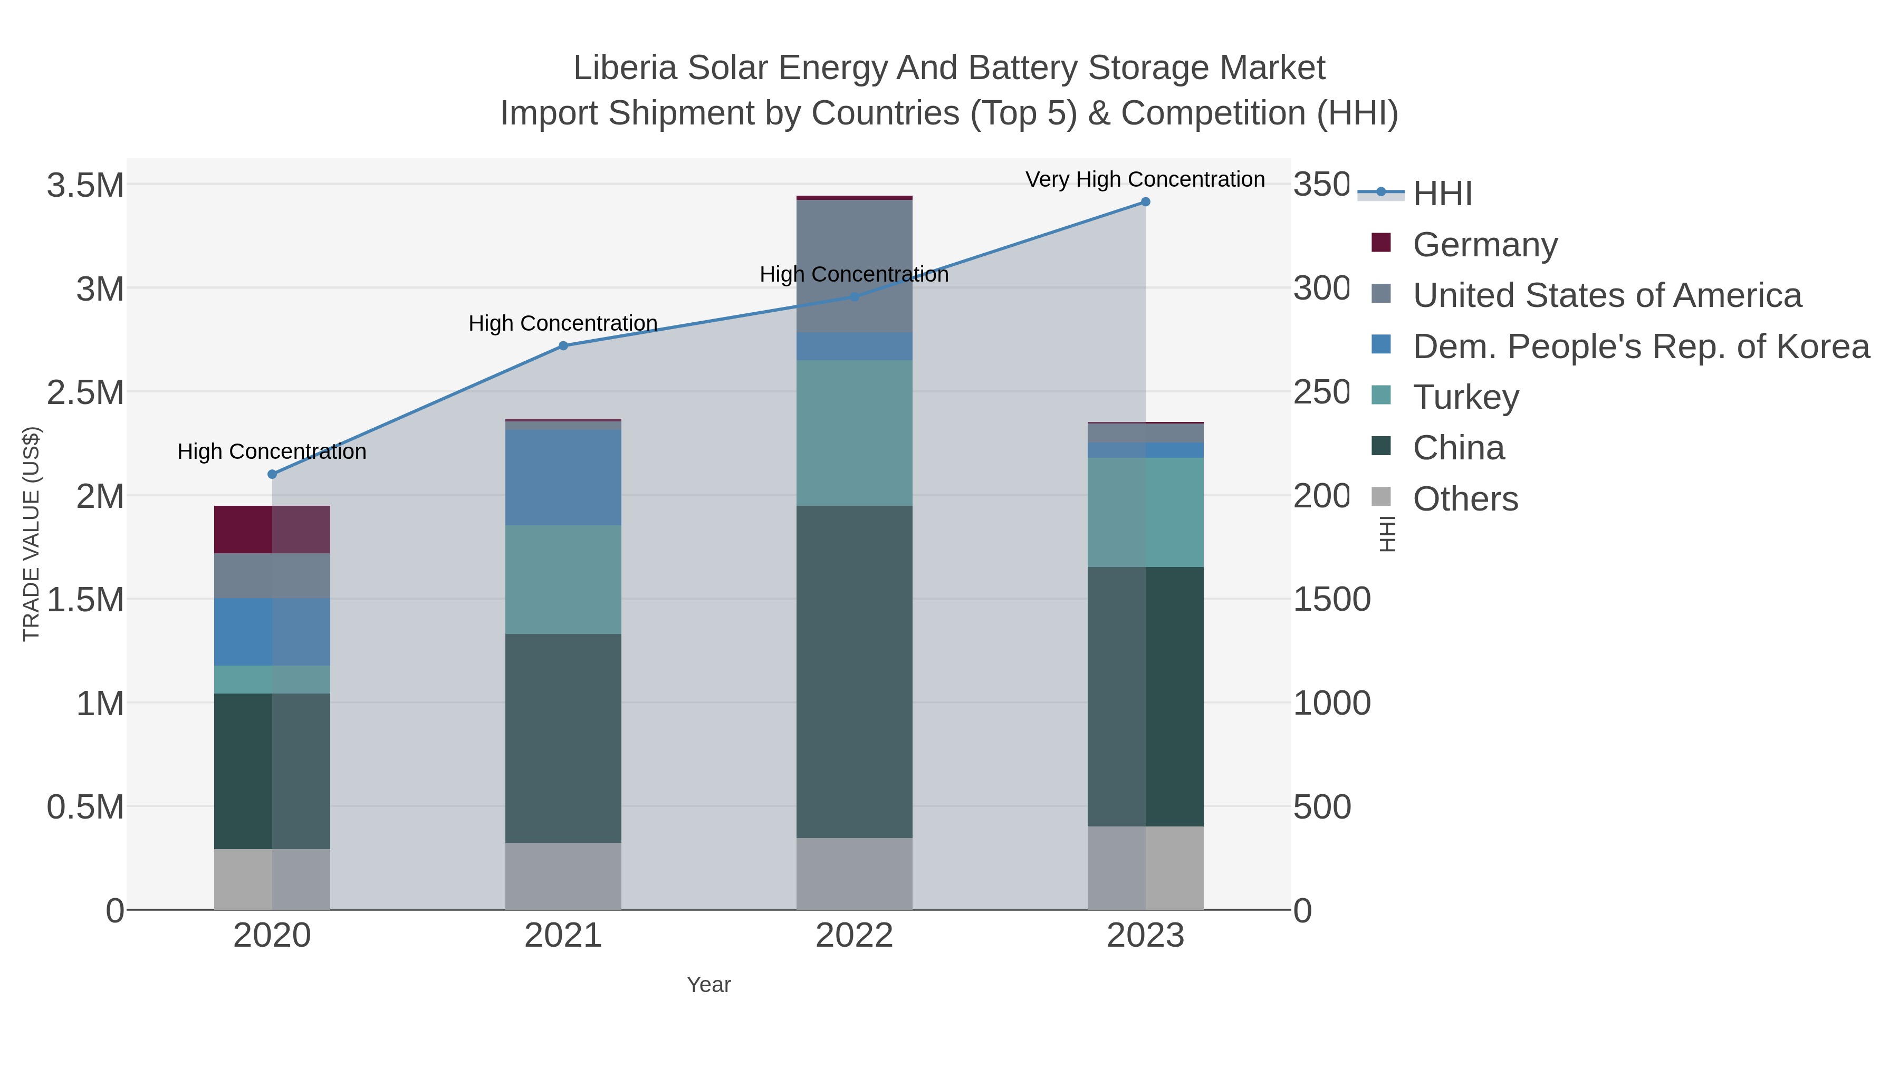This screenshot has width=1899, height=1068.
Task: Toggle the Germany legend entry
Action: [1464, 244]
